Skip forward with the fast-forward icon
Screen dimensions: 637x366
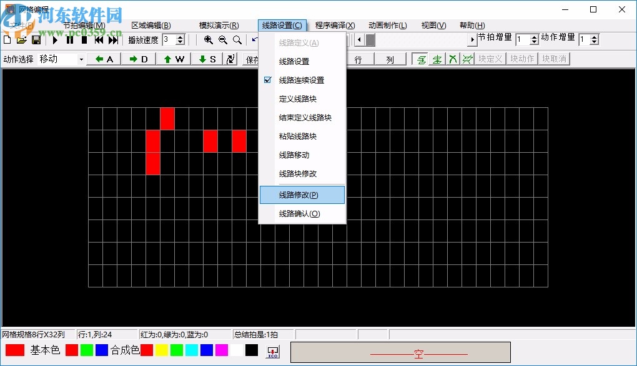[113, 40]
